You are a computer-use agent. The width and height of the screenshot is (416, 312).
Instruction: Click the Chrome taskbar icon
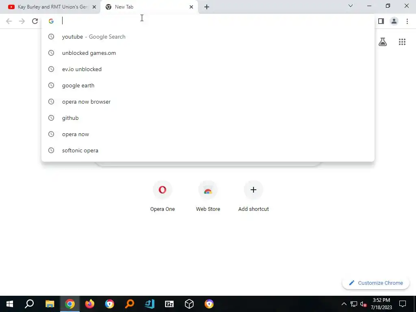tap(69, 304)
